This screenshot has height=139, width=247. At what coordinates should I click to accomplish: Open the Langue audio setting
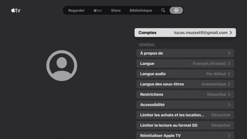[185, 74]
